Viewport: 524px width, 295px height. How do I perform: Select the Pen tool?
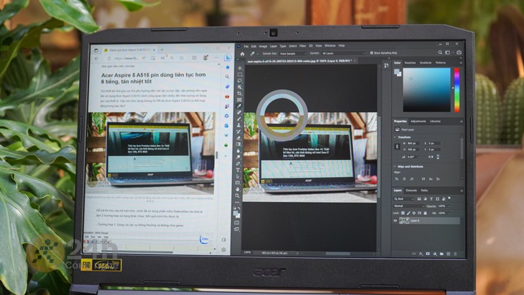click(238, 163)
